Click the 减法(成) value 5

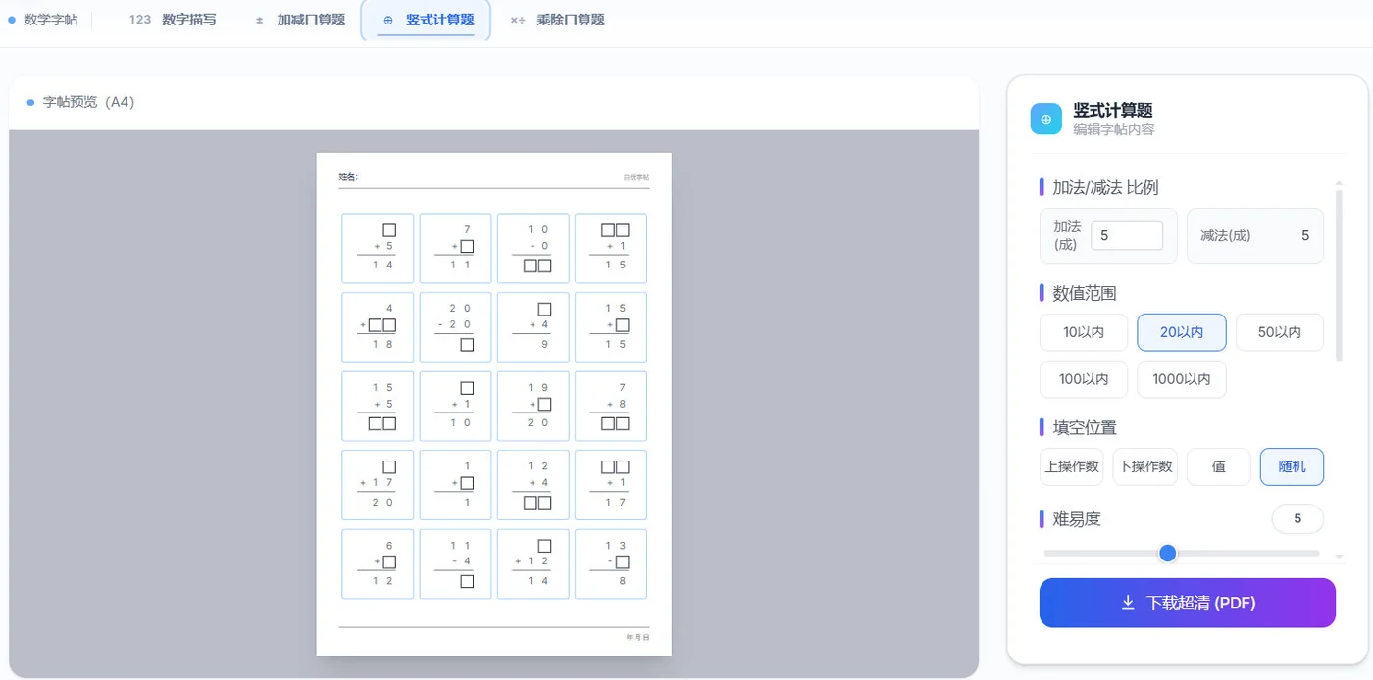pos(1305,235)
